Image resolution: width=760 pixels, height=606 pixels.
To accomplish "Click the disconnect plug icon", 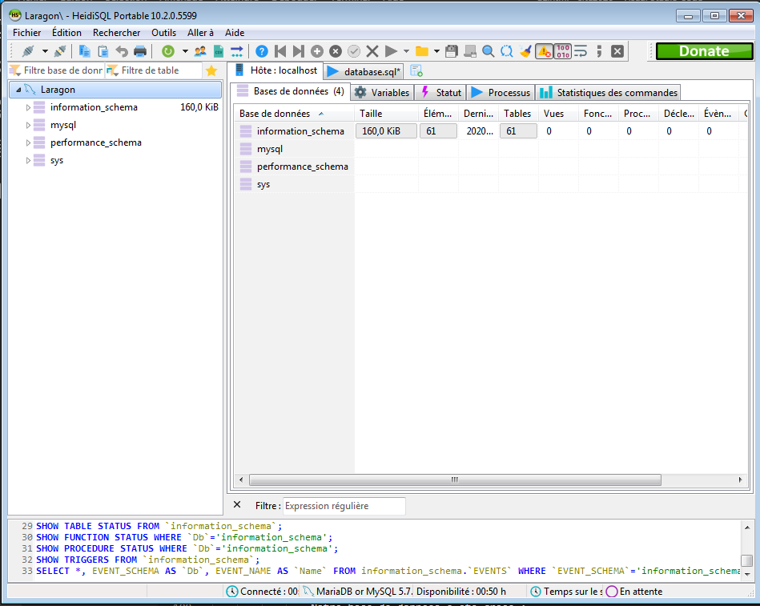I will [x=61, y=51].
